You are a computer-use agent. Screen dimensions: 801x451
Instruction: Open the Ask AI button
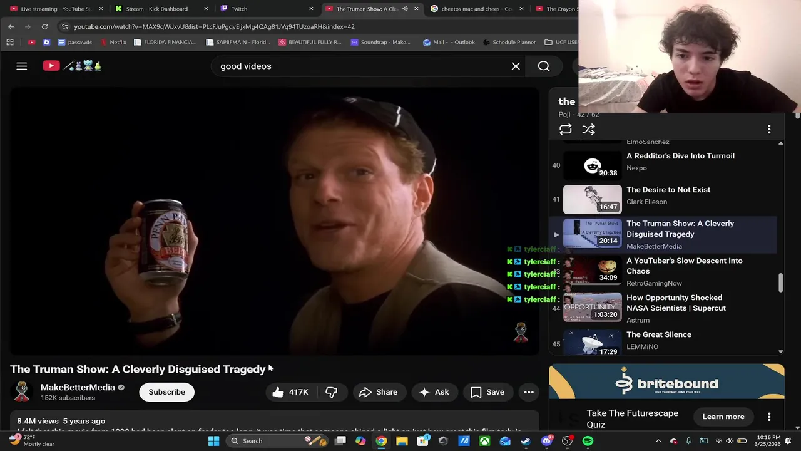(x=434, y=392)
